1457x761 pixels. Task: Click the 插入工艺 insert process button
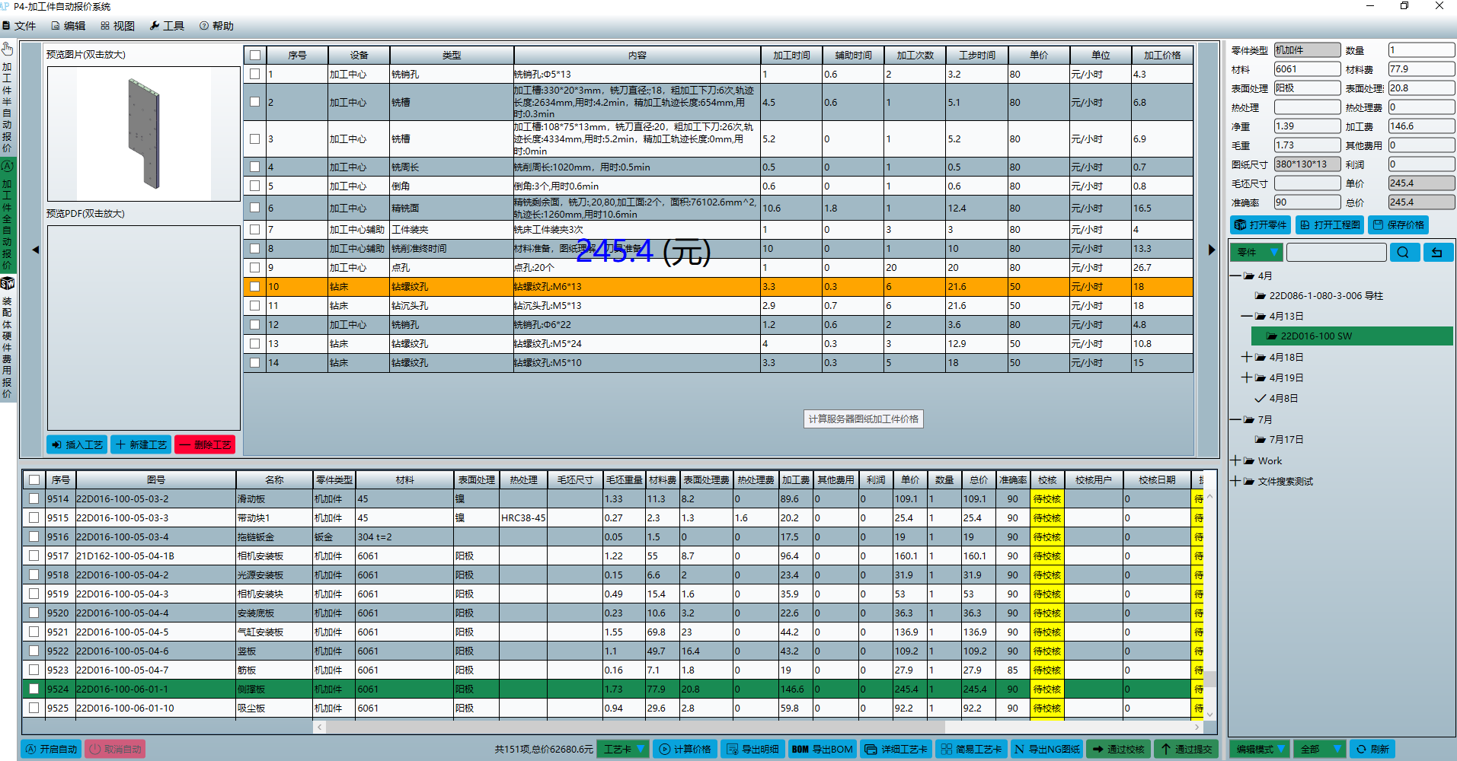click(77, 444)
